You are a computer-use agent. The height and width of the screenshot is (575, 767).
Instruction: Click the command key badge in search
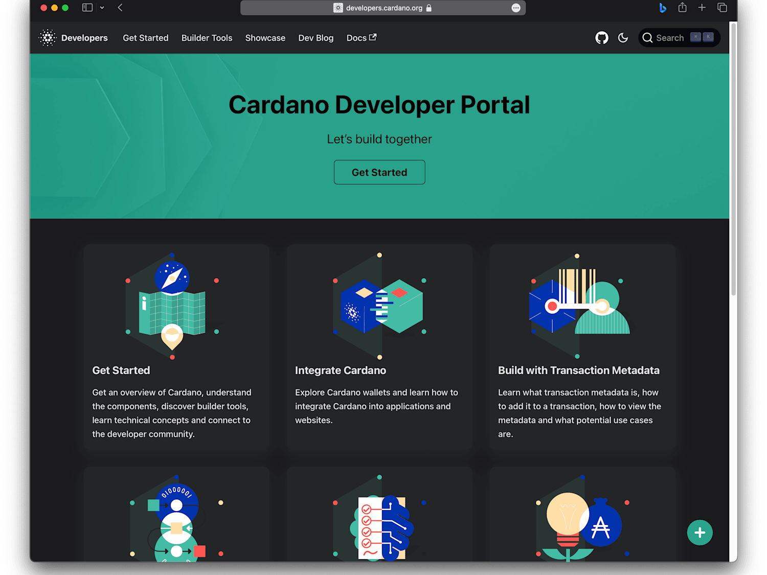click(695, 37)
